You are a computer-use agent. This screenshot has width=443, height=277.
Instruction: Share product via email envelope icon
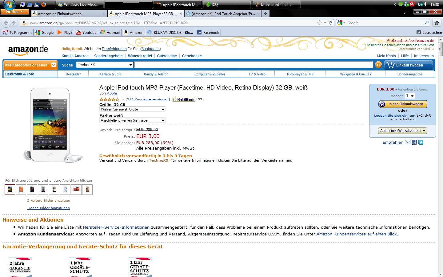click(x=408, y=142)
